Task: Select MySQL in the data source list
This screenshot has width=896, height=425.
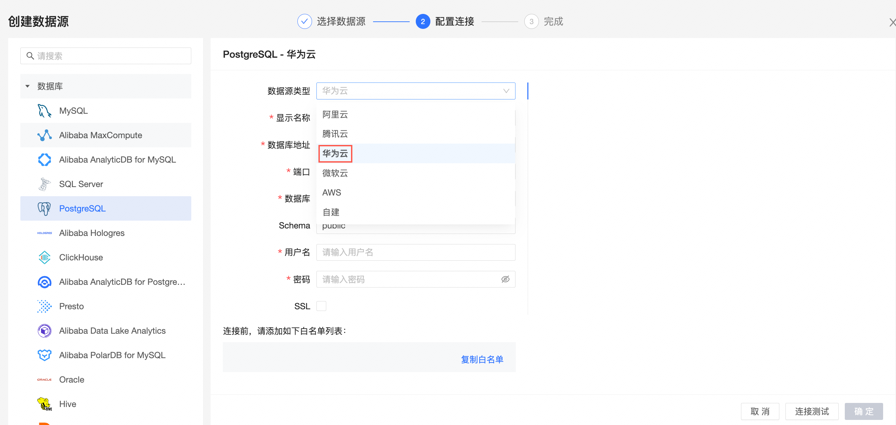Action: tap(106, 111)
